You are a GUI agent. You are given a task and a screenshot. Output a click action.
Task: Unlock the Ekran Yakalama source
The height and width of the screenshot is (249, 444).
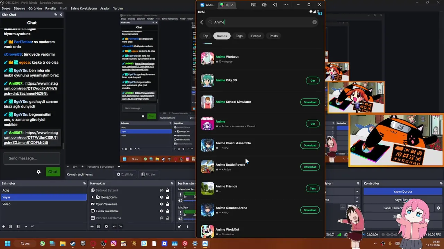[x=168, y=211]
